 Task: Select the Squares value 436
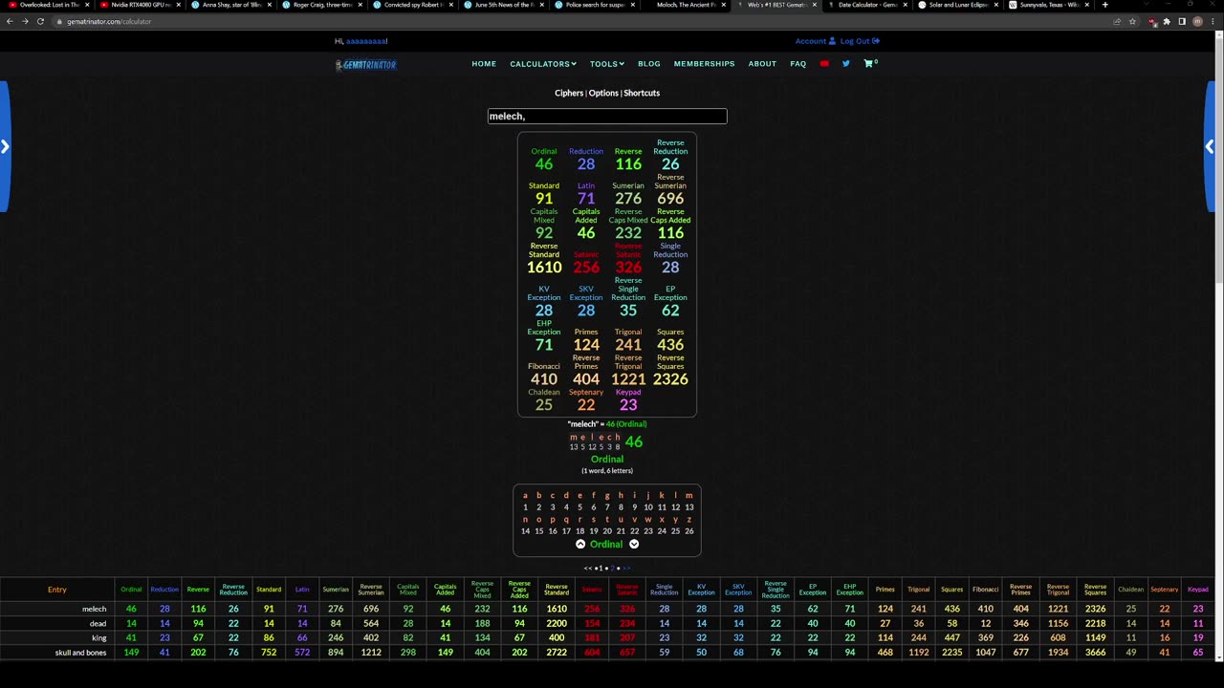[670, 345]
